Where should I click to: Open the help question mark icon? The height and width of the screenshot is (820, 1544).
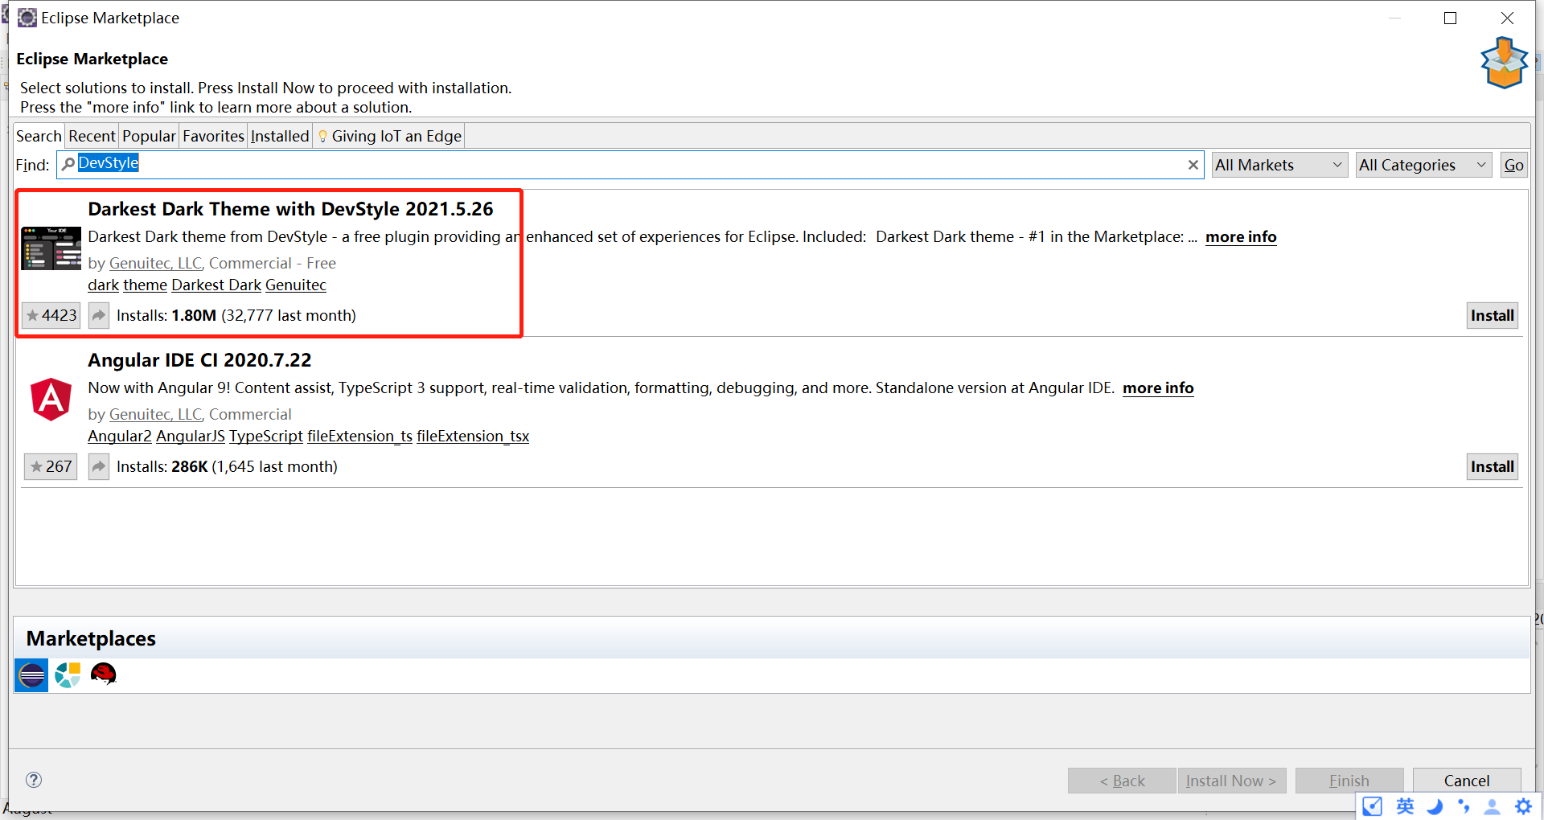tap(34, 780)
